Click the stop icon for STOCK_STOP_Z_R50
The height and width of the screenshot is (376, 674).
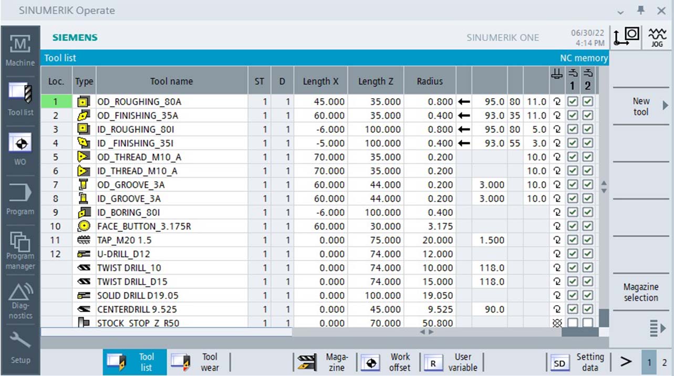[x=83, y=323]
